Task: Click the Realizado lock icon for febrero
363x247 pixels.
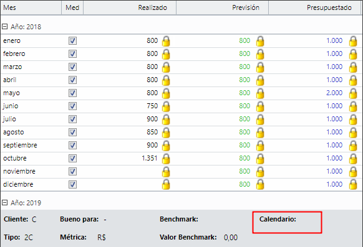Action: coord(166,54)
